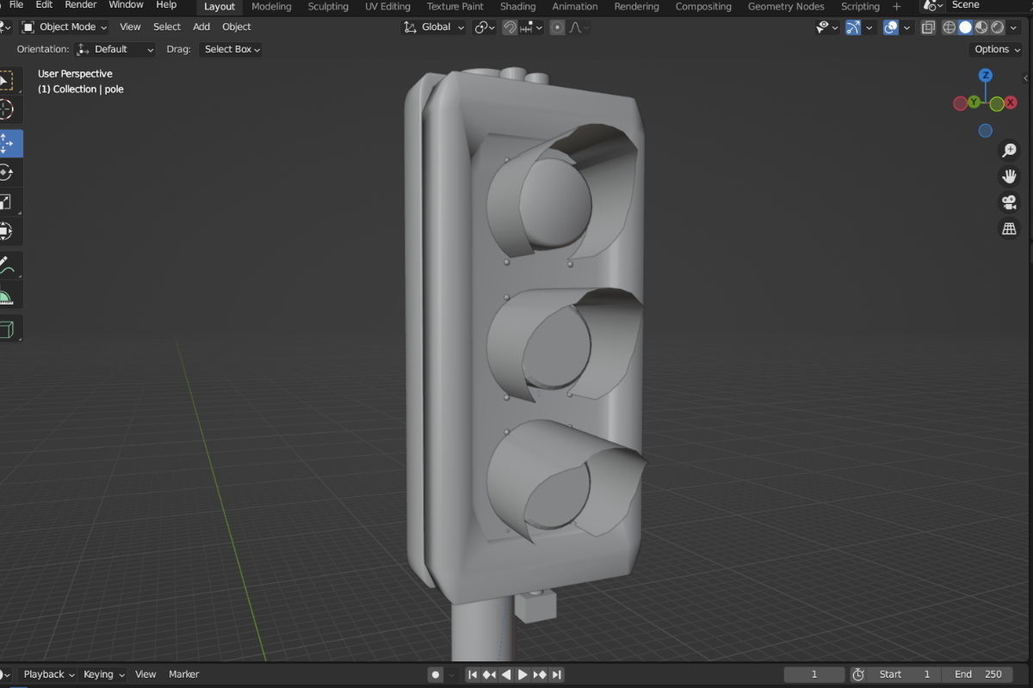This screenshot has height=688, width=1033.
Task: Expand the Overlays options dropdown
Action: point(906,27)
